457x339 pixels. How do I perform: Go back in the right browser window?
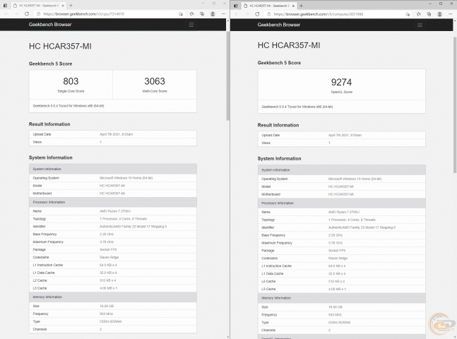(x=237, y=14)
